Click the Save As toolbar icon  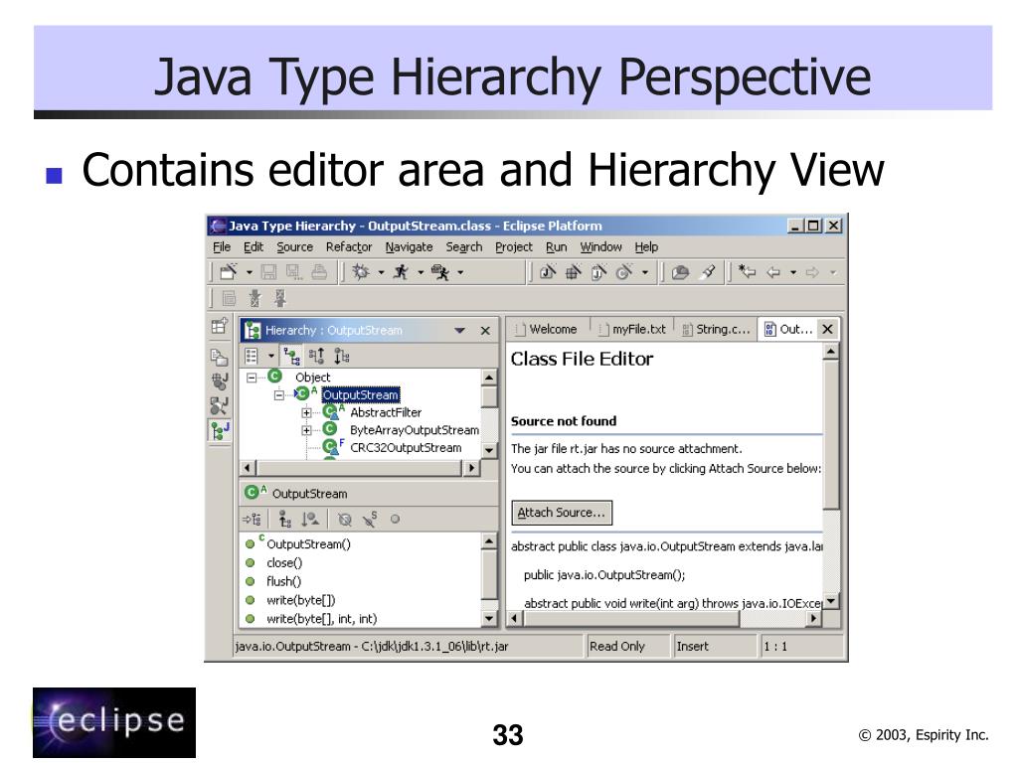coord(294,272)
